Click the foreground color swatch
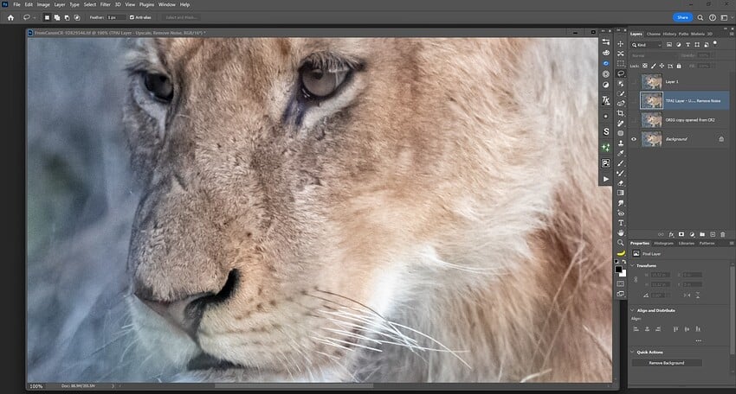Image resolution: width=736 pixels, height=394 pixels. click(618, 270)
